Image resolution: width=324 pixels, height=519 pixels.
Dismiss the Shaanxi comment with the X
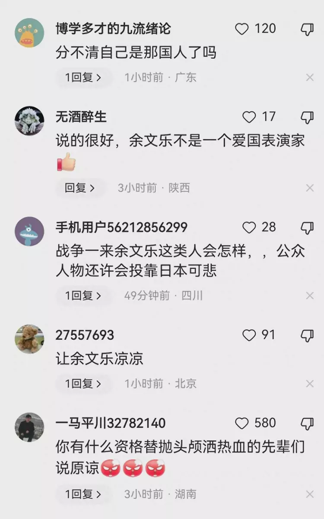point(310,188)
